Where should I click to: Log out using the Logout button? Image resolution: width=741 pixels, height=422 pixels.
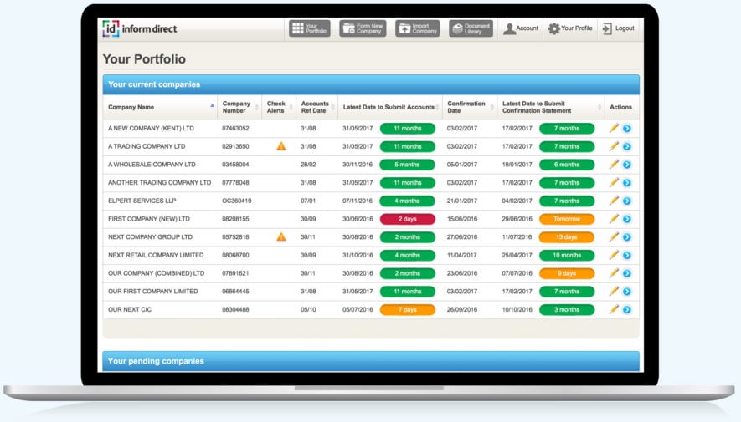coord(618,28)
